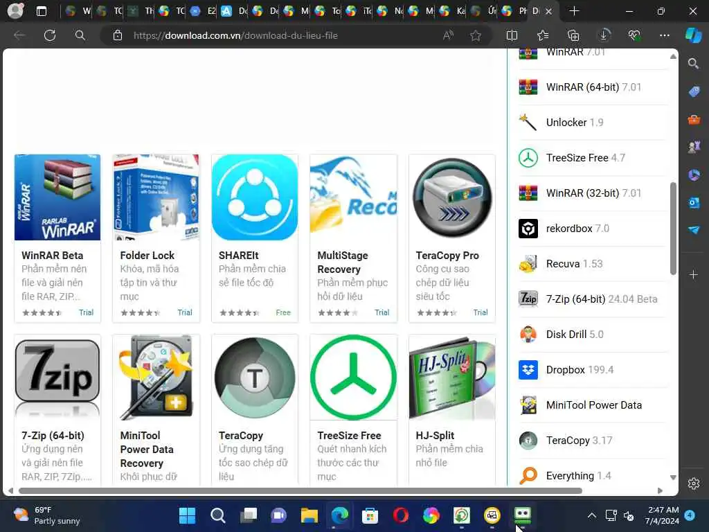709x532 pixels.
Task: Open the Outlook icon in the Edge sidebar
Action: [x=694, y=203]
